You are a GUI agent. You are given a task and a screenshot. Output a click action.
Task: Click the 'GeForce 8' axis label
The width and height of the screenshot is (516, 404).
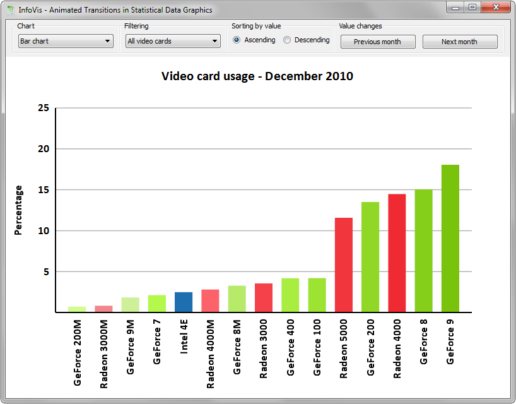click(x=423, y=342)
